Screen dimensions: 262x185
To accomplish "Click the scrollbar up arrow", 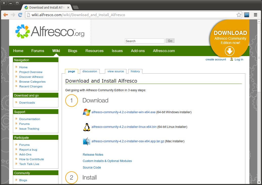I will pos(259,21).
